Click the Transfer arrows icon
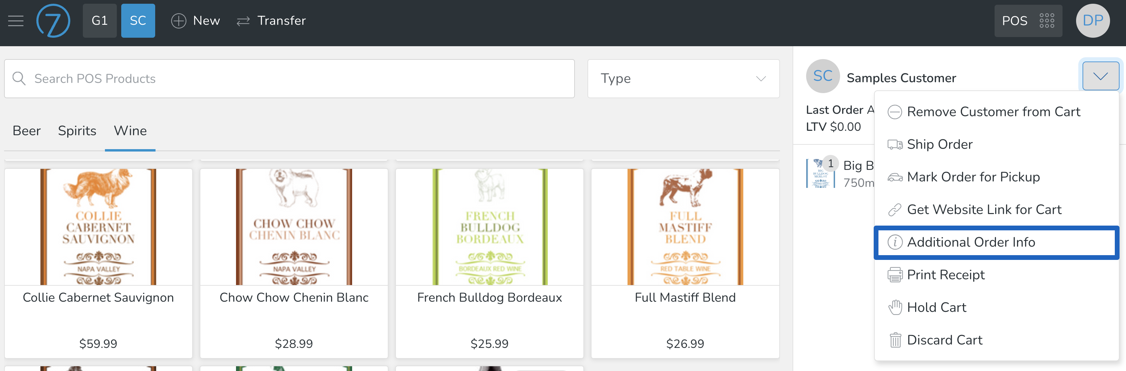This screenshot has width=1126, height=371. [x=243, y=21]
